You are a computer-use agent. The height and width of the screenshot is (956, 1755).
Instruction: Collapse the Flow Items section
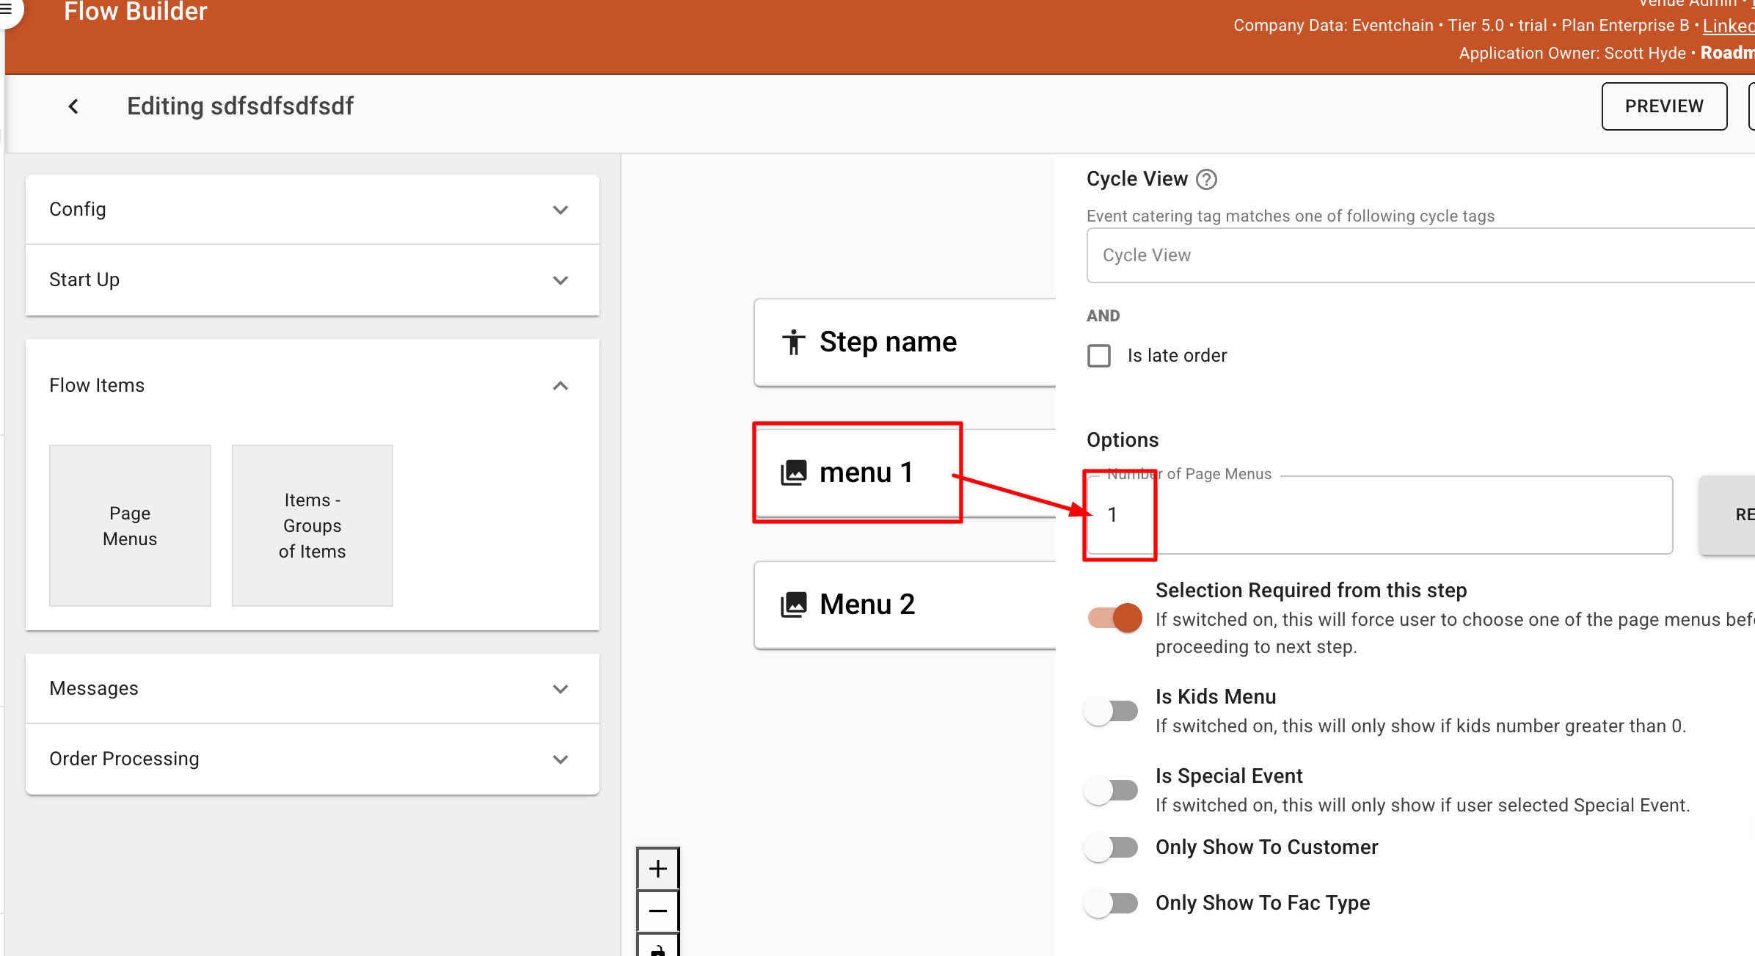click(560, 386)
